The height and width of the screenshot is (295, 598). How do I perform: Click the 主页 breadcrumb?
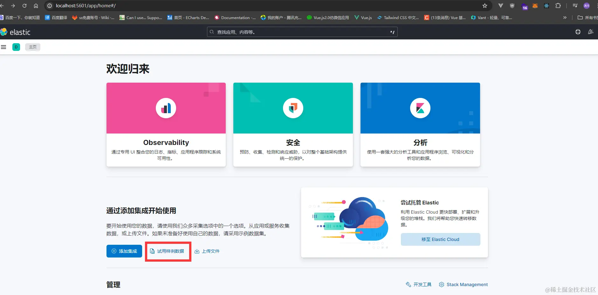(33, 47)
